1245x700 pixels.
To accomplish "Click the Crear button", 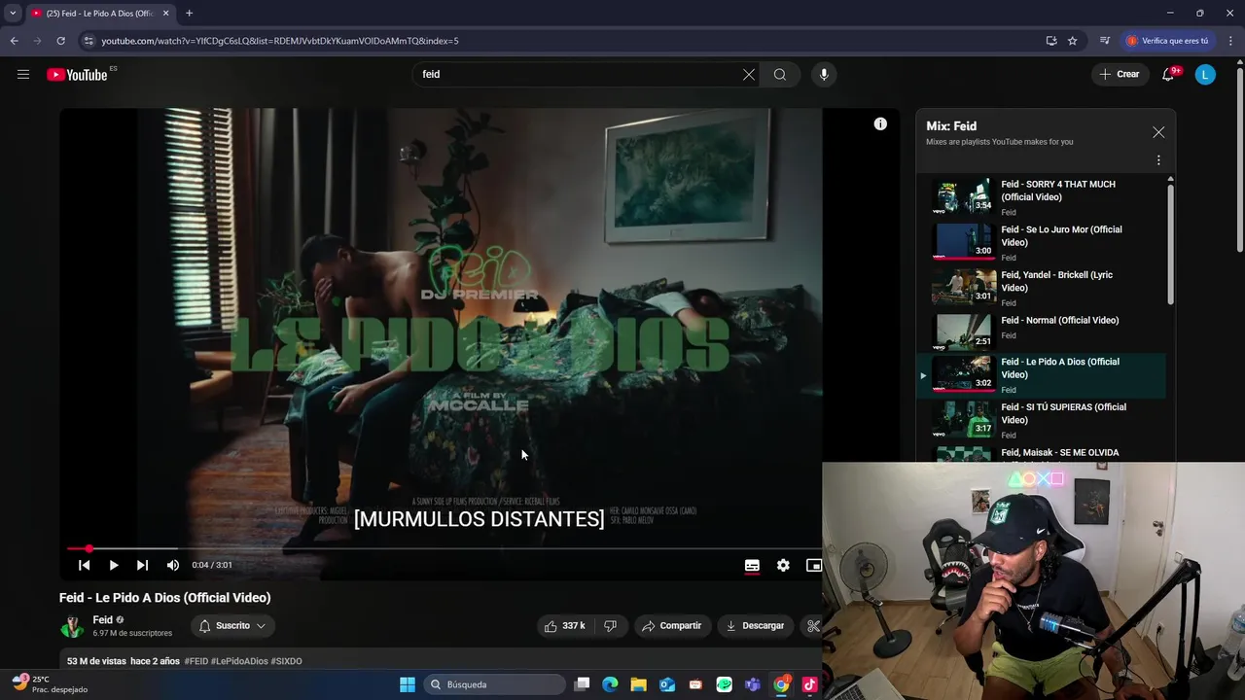I will click(x=1120, y=74).
